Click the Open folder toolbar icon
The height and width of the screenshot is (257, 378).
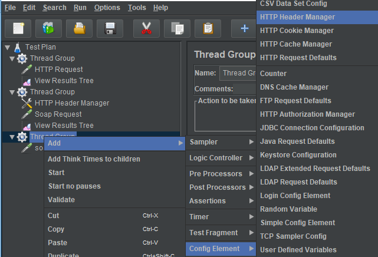[x=79, y=28]
